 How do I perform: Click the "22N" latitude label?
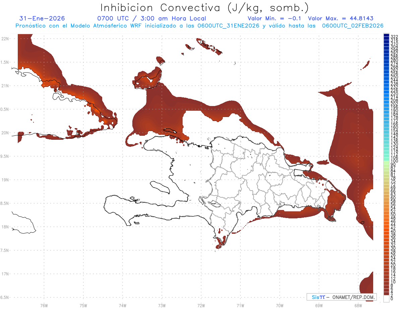(5, 39)
